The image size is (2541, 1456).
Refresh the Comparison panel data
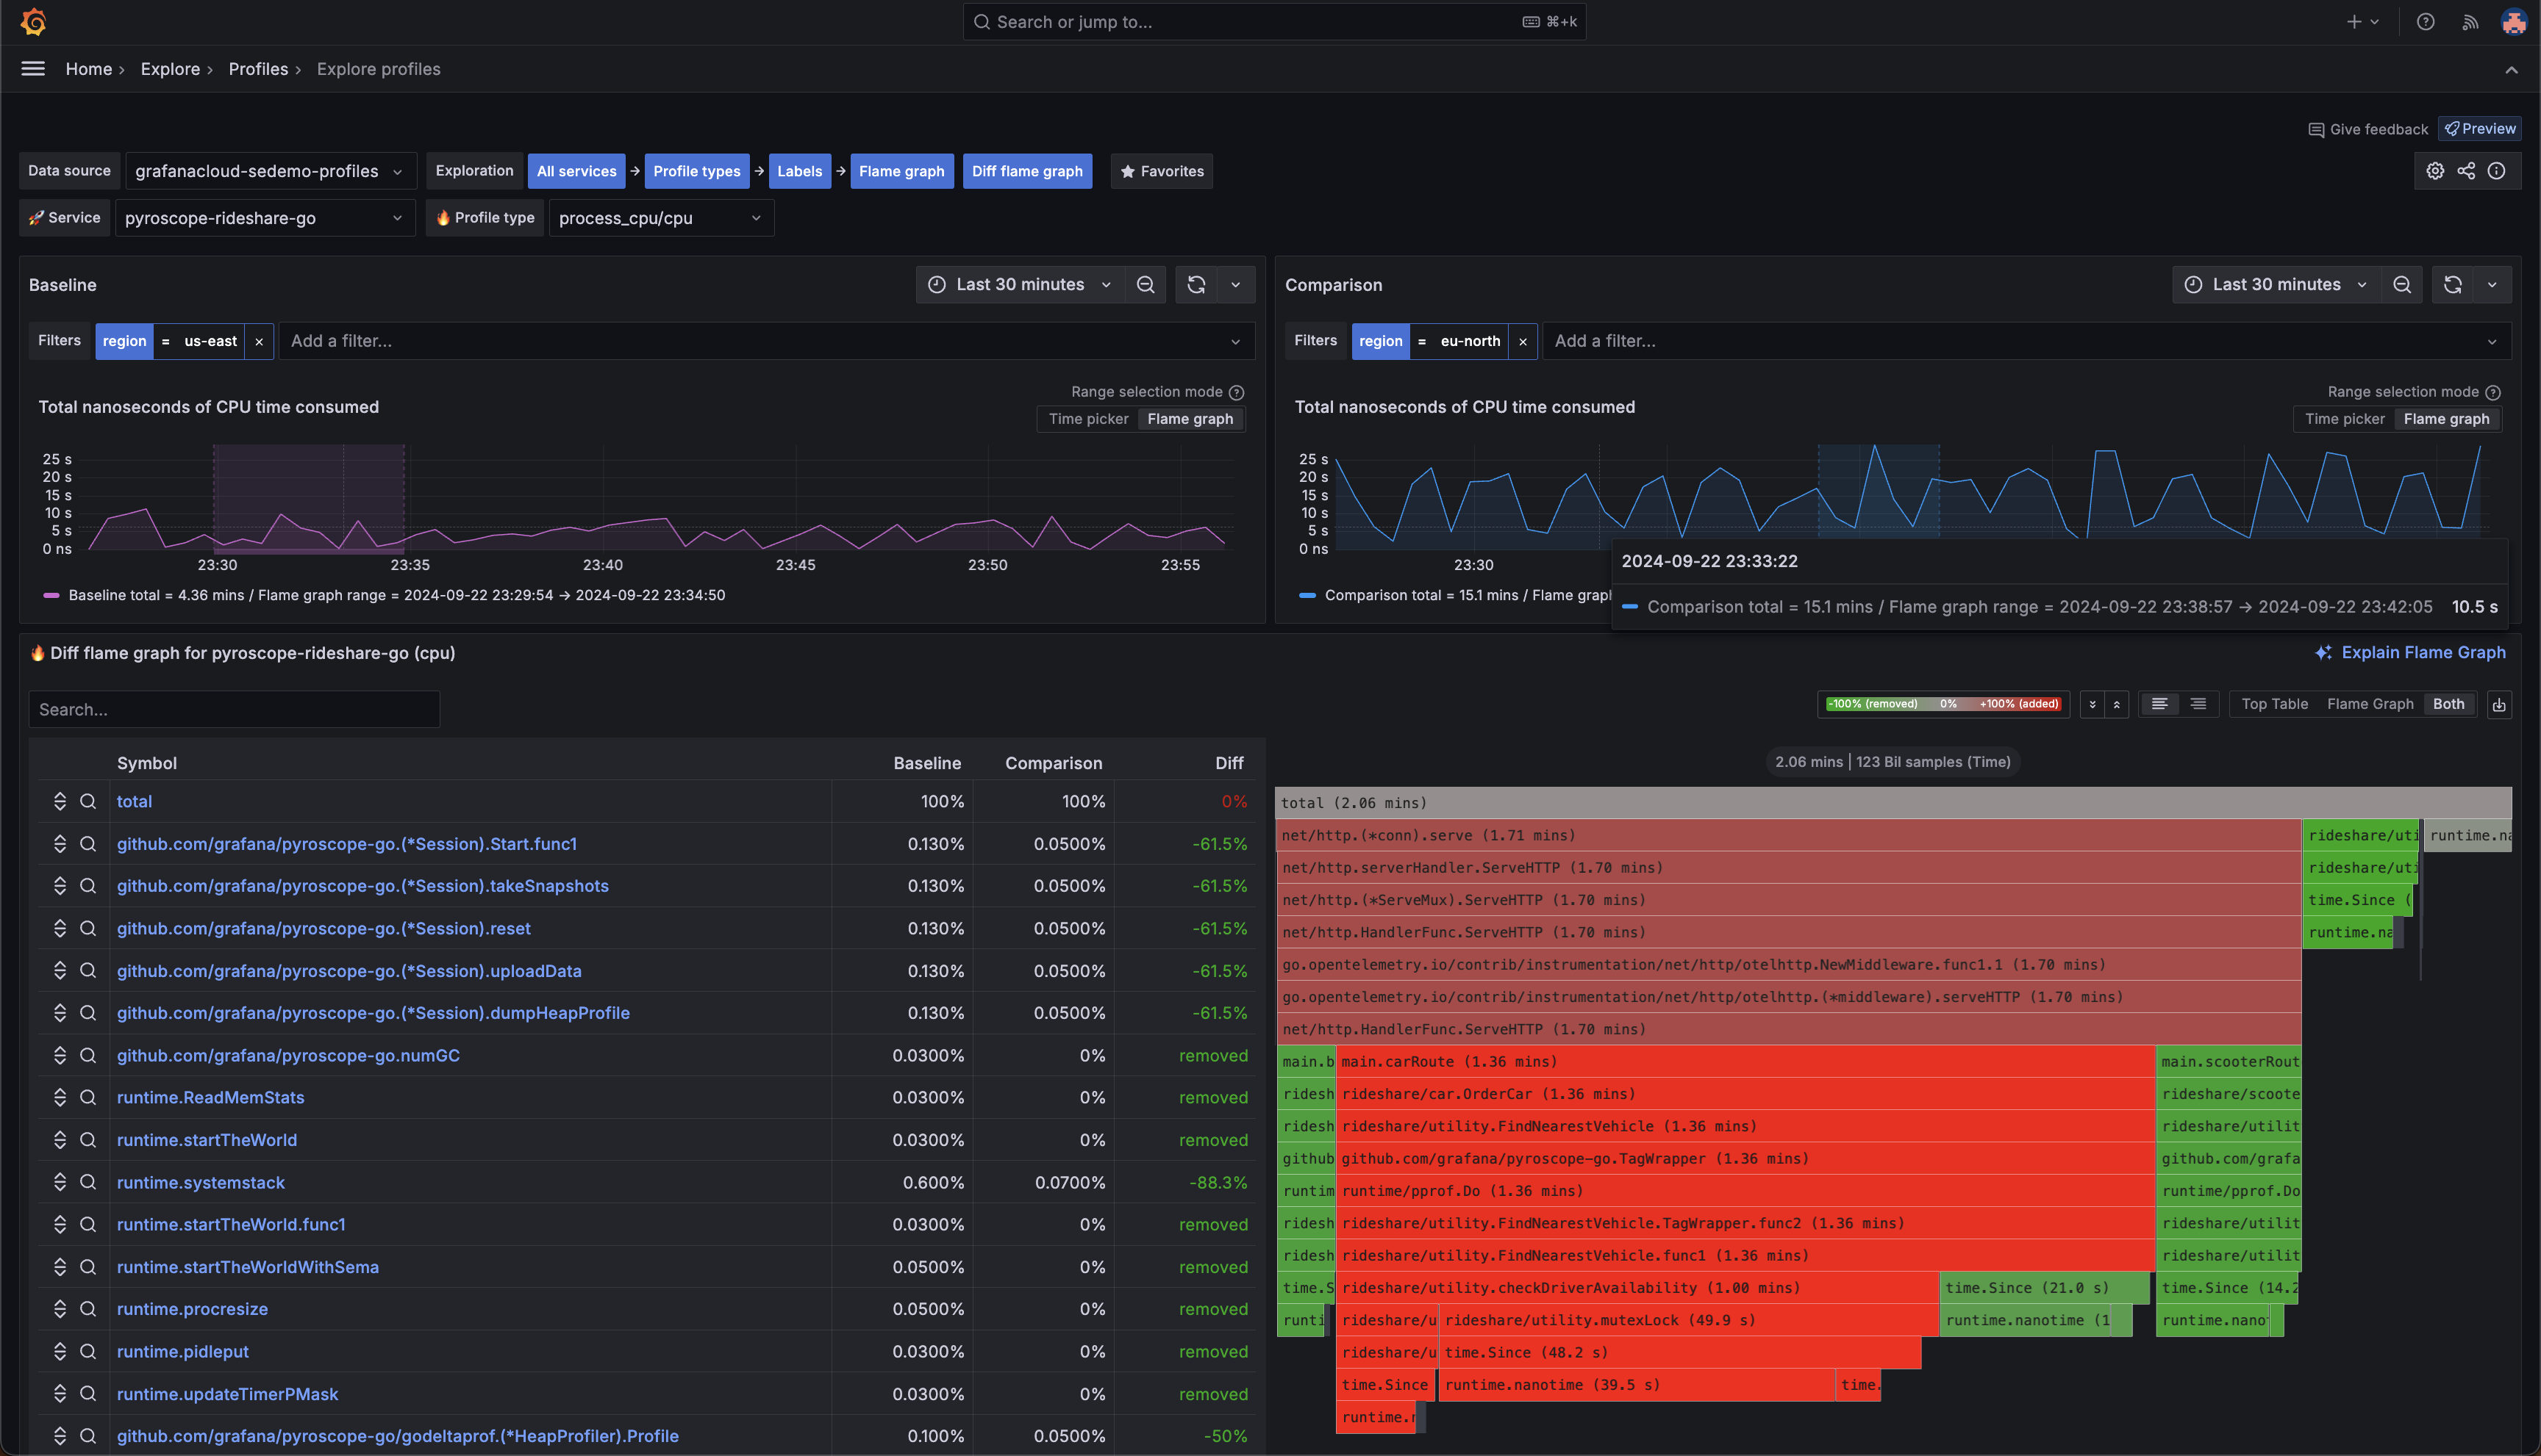2452,285
